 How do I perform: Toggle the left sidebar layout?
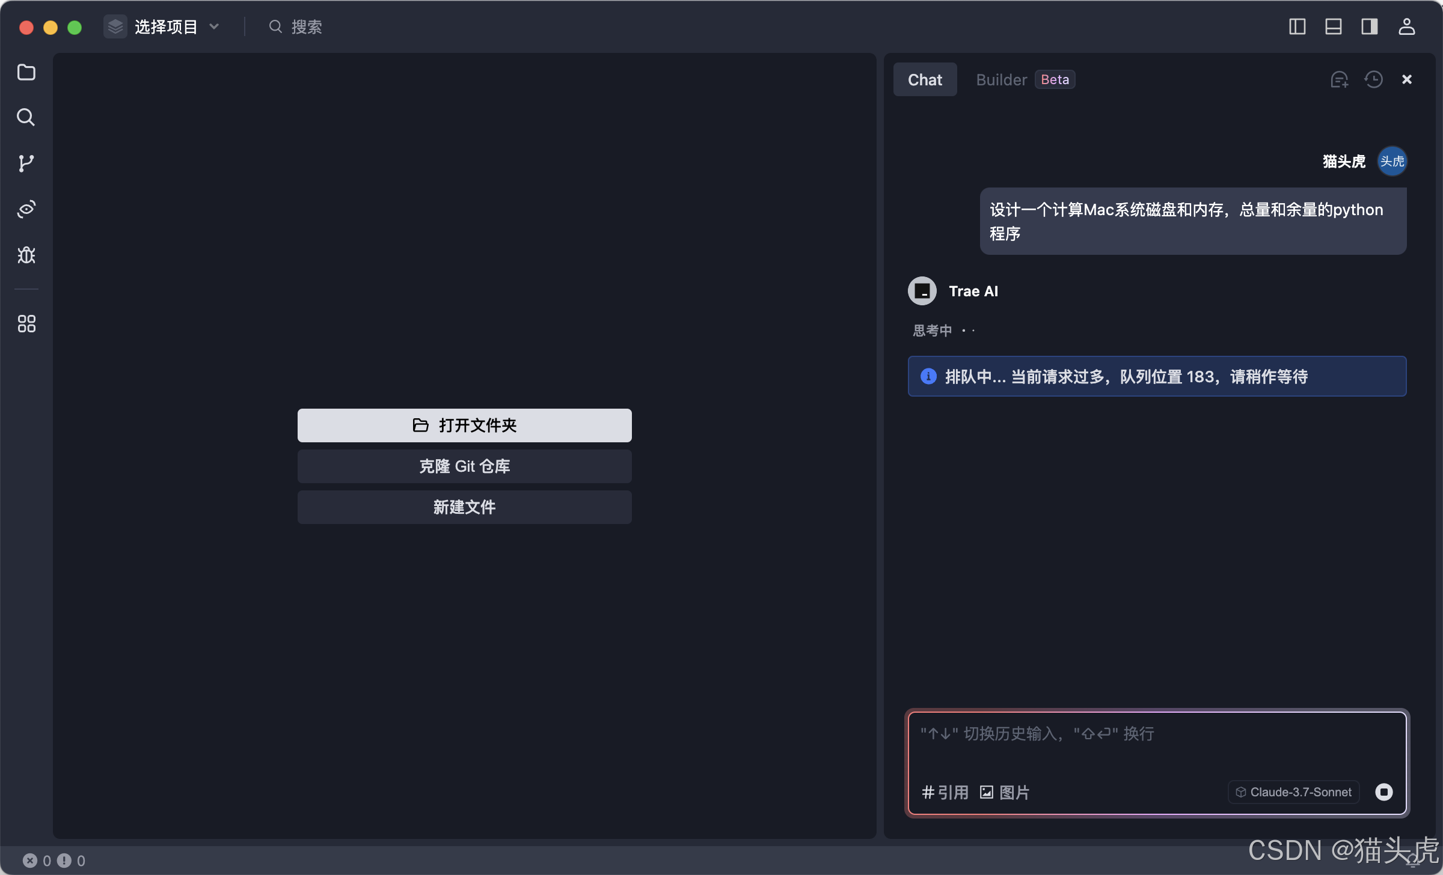(x=1297, y=26)
